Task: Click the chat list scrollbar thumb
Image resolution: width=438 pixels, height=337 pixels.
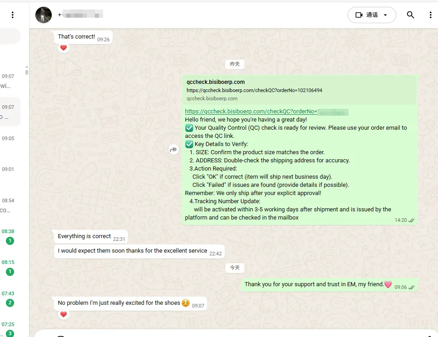Action: click(26, 71)
